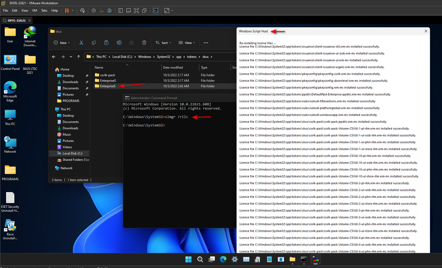442x268 pixels.
Task: Click the tokens breadcrumb in address bar
Action: pos(192,57)
